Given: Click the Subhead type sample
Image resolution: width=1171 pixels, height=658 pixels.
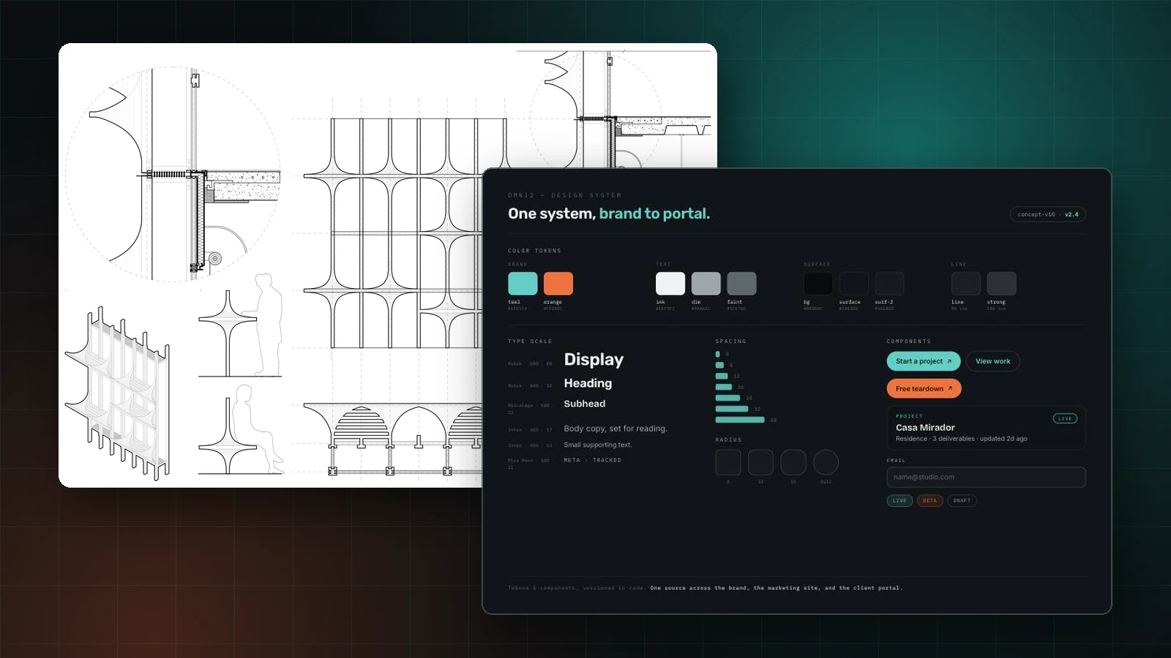Looking at the screenshot, I should click(584, 404).
